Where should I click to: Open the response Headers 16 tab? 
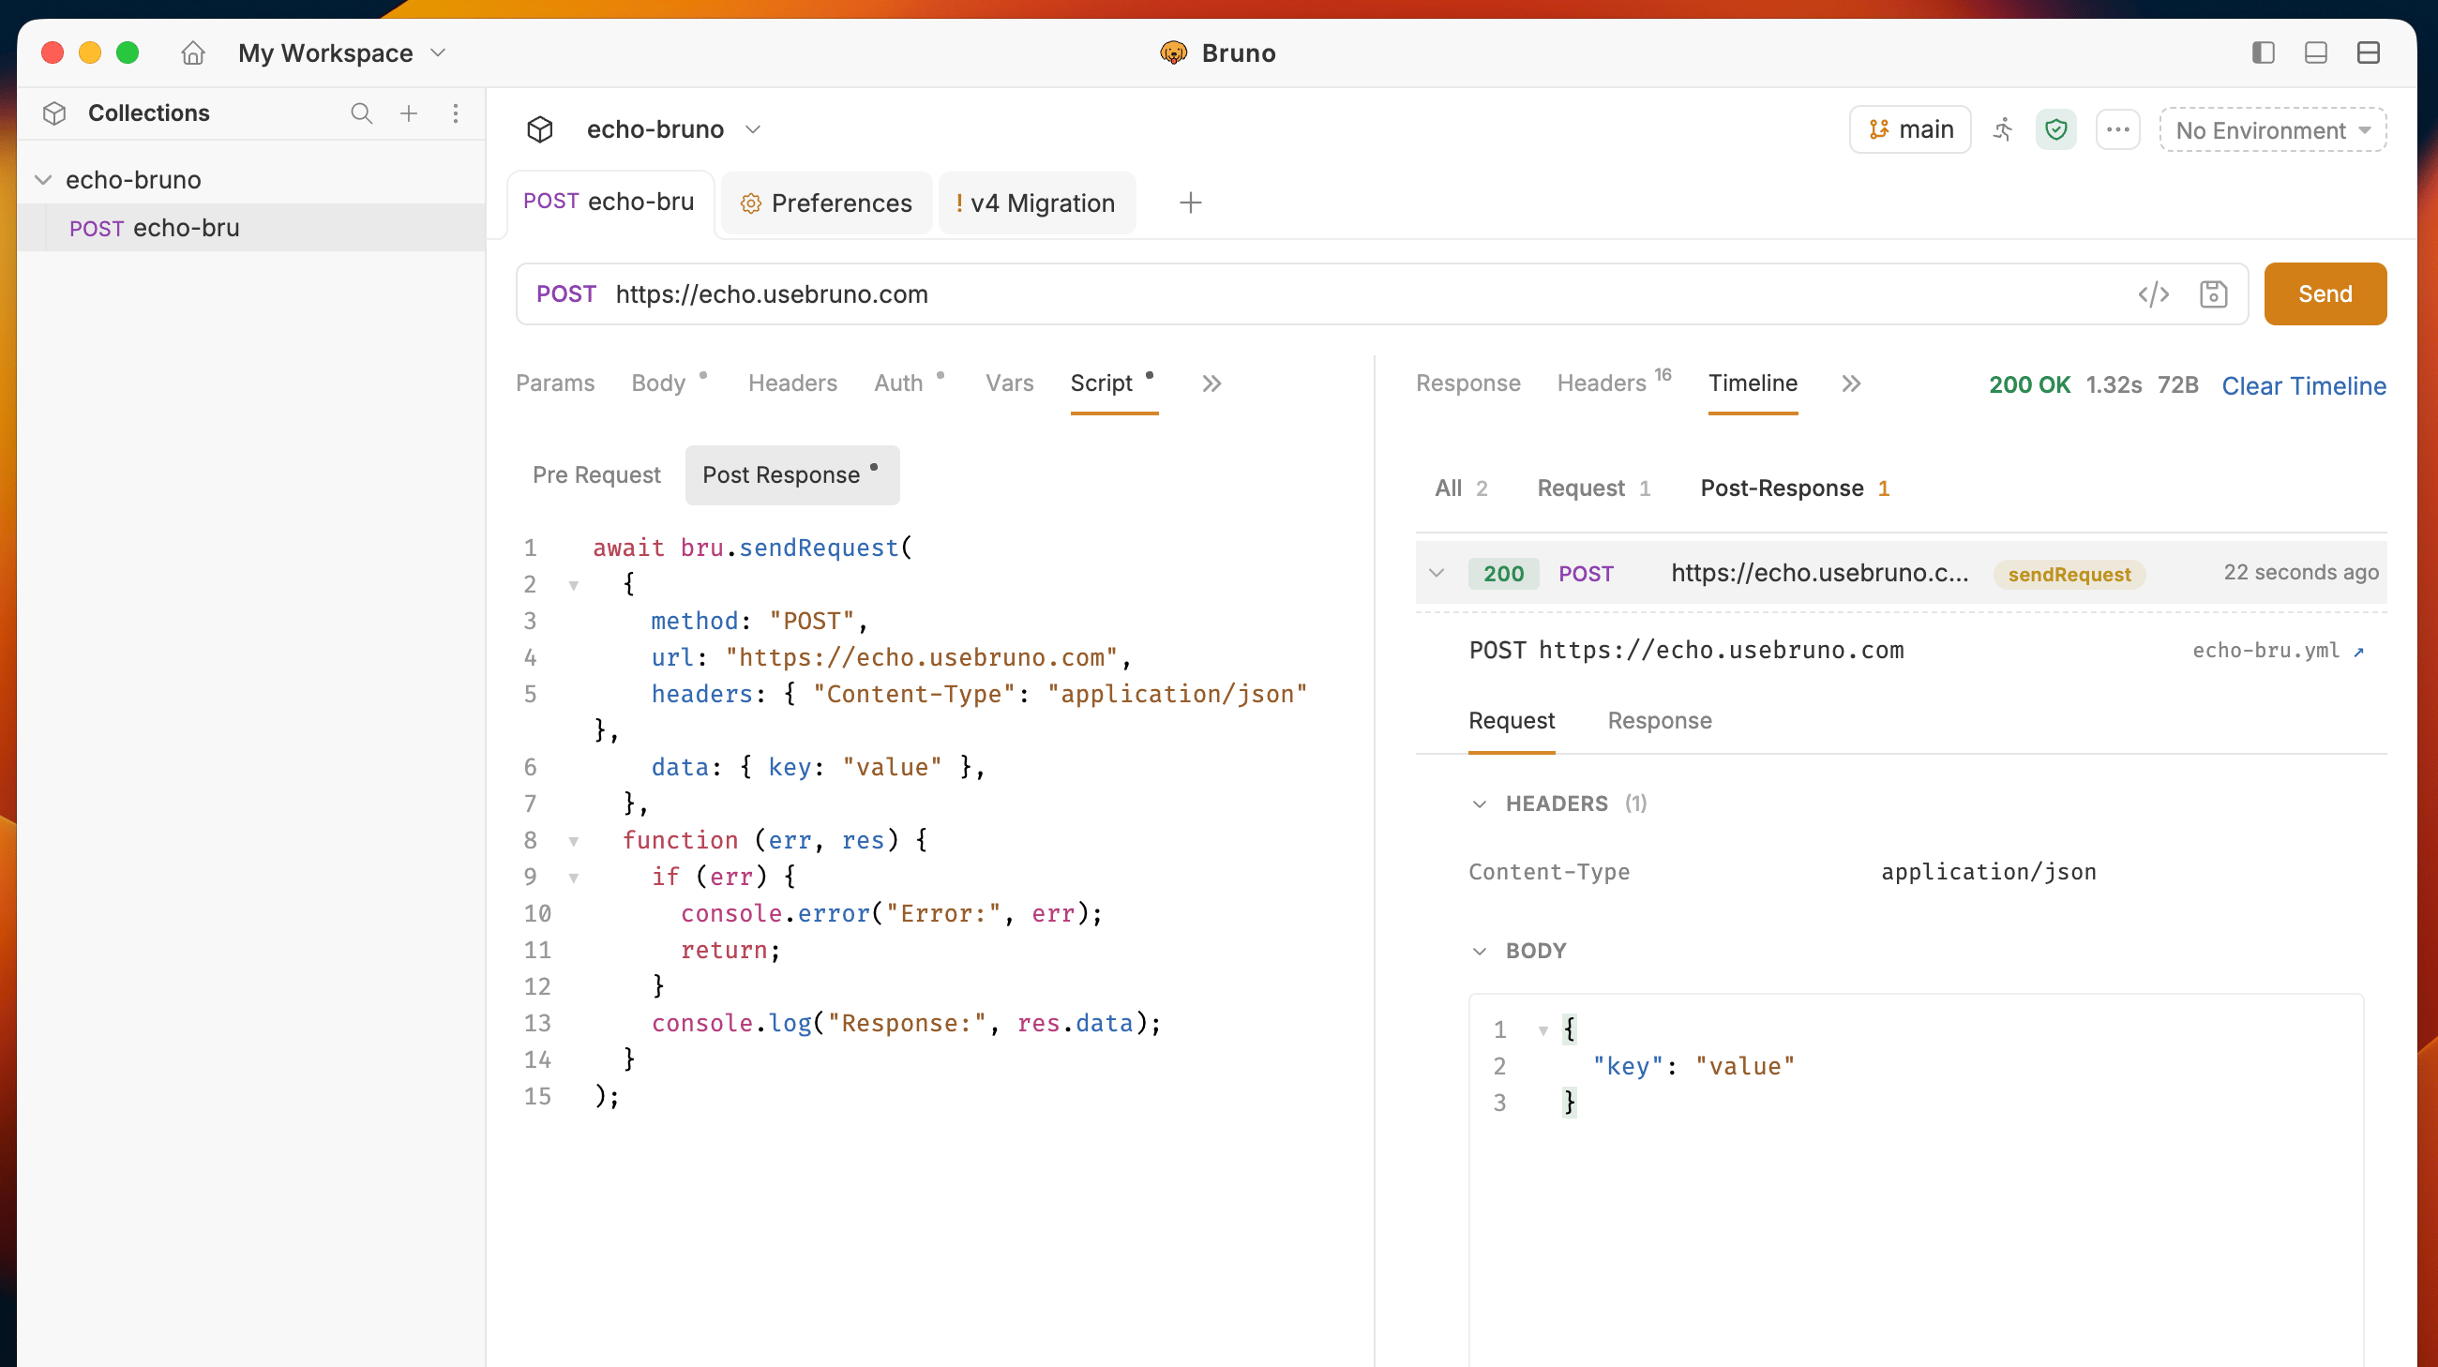click(x=1615, y=382)
